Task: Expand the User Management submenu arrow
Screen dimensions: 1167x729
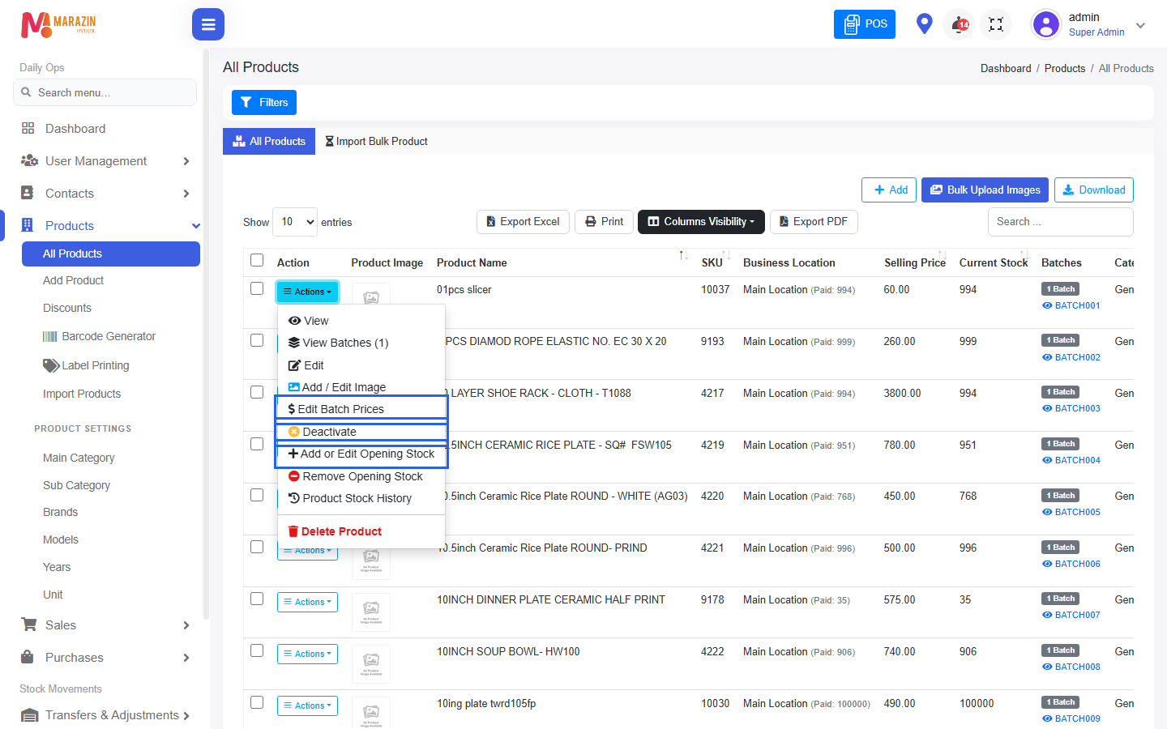Action: click(186, 161)
